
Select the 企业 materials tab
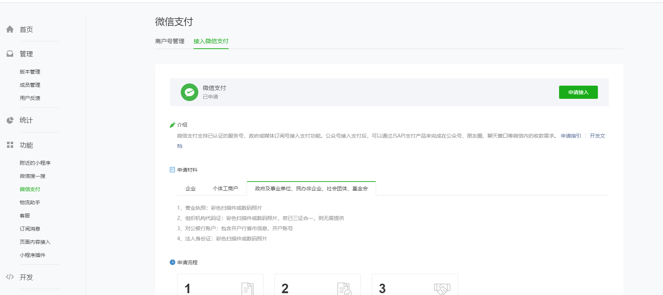(191, 188)
